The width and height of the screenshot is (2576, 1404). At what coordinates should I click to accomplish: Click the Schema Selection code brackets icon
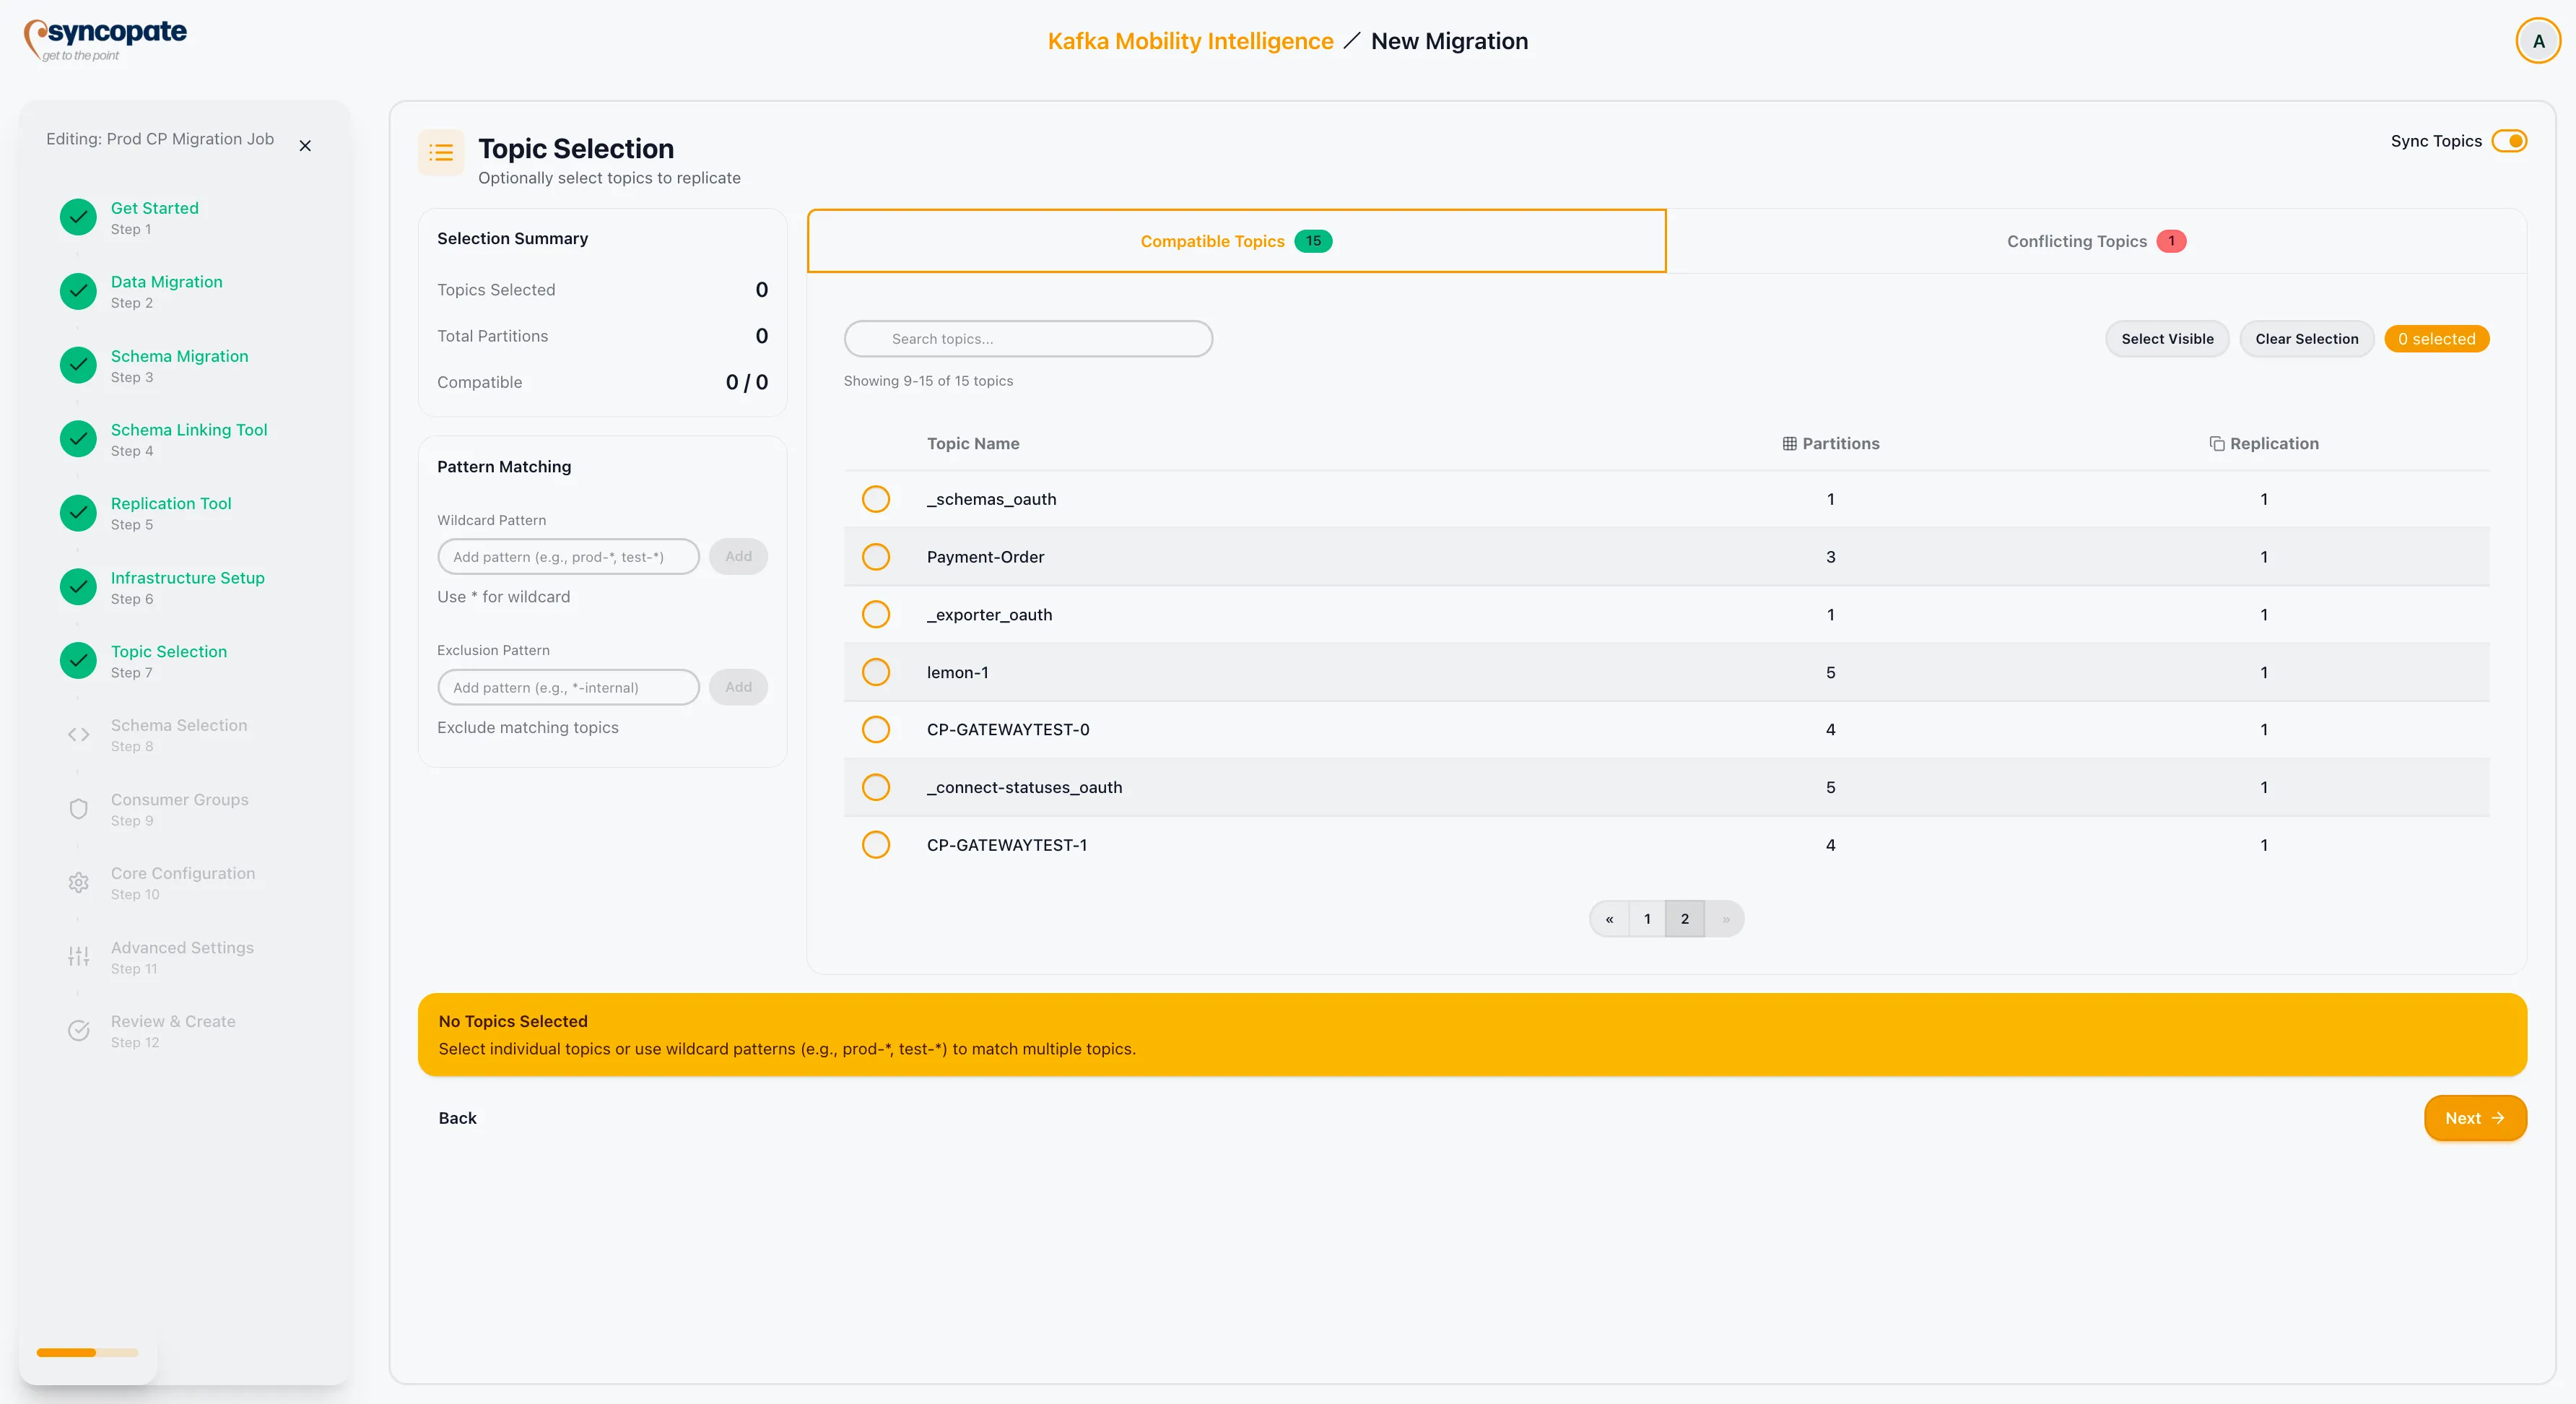(x=78, y=735)
